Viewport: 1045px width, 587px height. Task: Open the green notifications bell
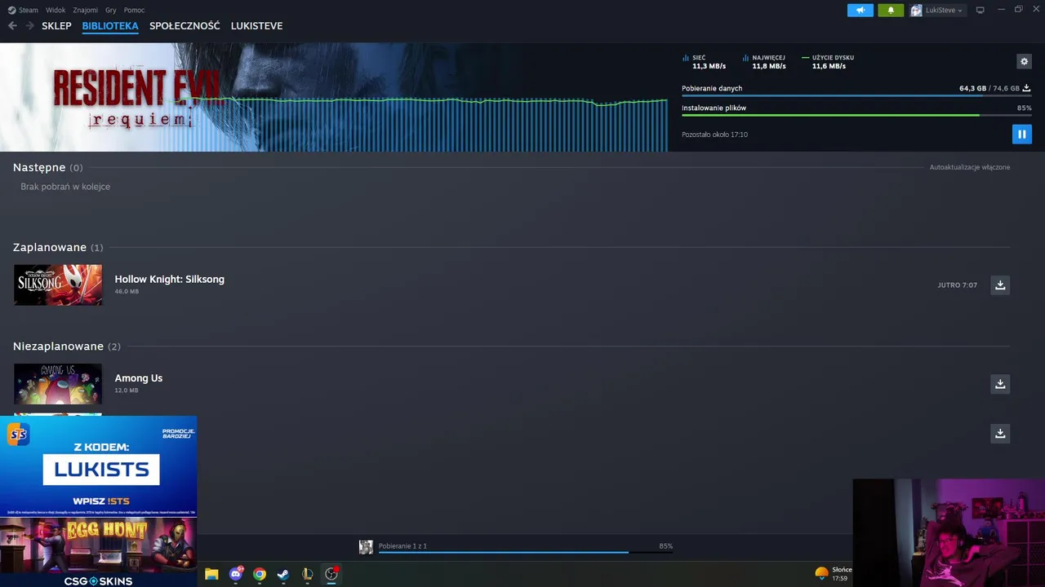click(891, 10)
